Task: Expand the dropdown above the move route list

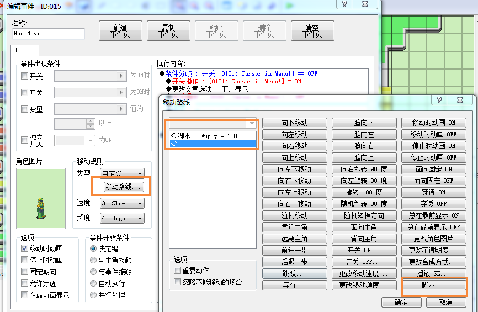Action: [x=213, y=123]
